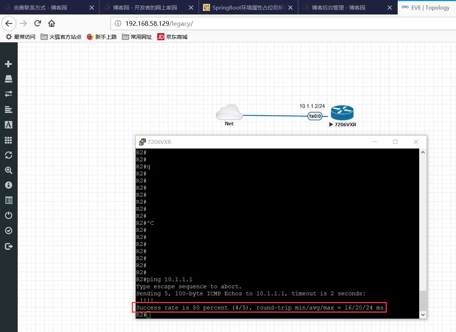Viewport: 456px width, 332px height.
Task: Switch to SpringBoot环境属性占位符 tab
Action: 249,7
